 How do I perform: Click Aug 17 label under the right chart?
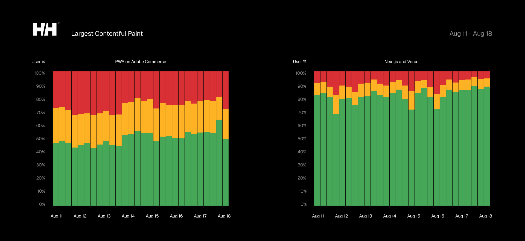point(462,216)
